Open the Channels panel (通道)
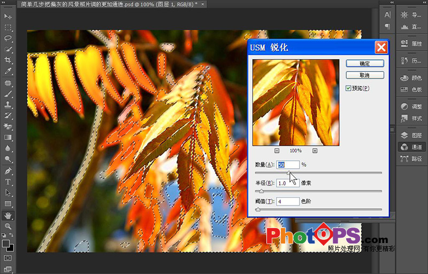This screenshot has height=274, width=428. tap(411, 147)
